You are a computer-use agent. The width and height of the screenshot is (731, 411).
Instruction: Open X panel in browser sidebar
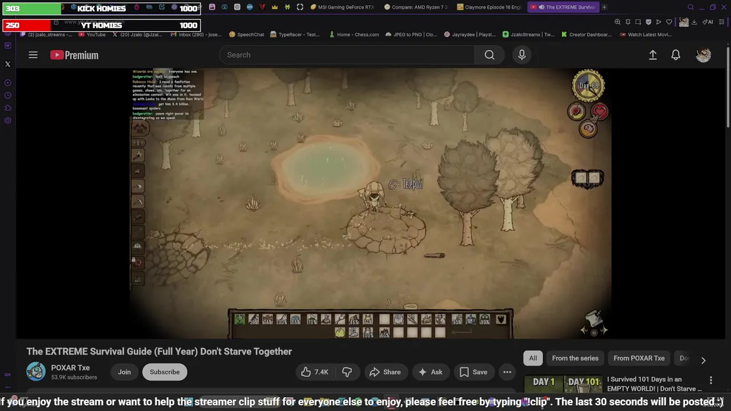[7, 65]
